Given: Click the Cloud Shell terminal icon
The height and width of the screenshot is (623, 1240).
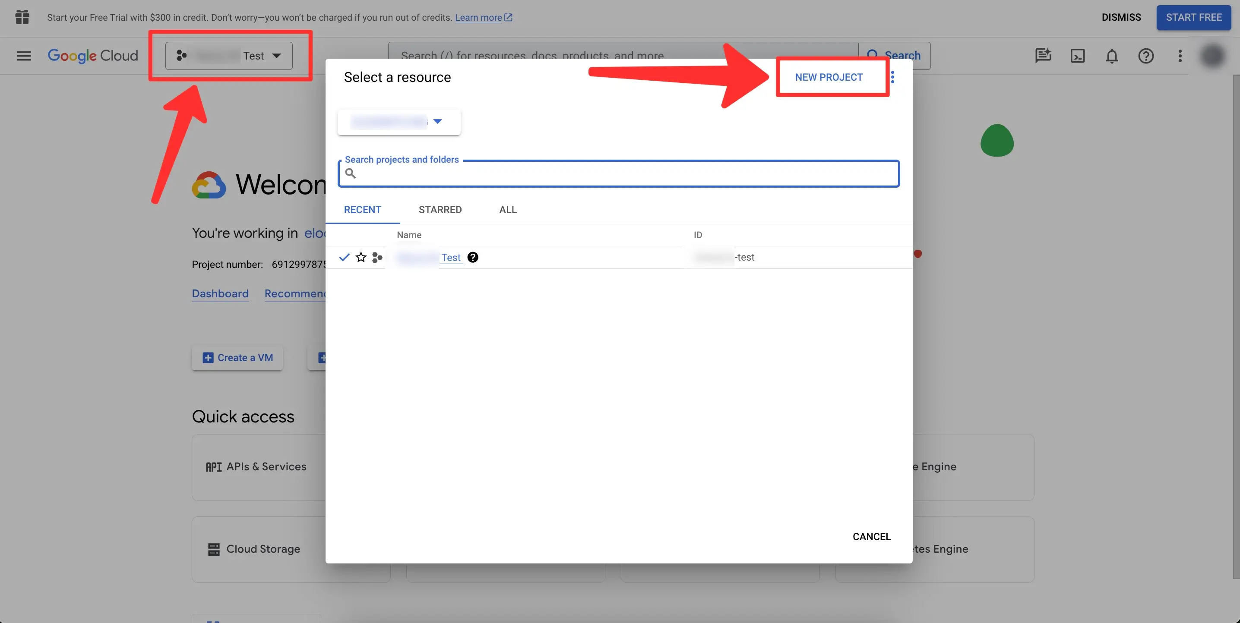Looking at the screenshot, I should point(1077,56).
